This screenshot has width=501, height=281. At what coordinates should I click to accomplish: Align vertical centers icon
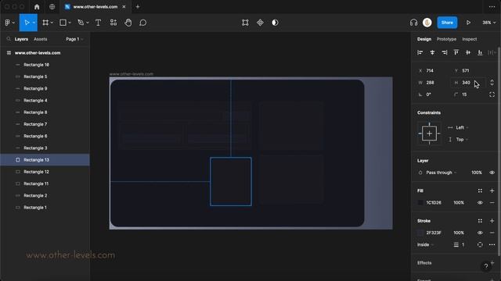[x=468, y=52]
